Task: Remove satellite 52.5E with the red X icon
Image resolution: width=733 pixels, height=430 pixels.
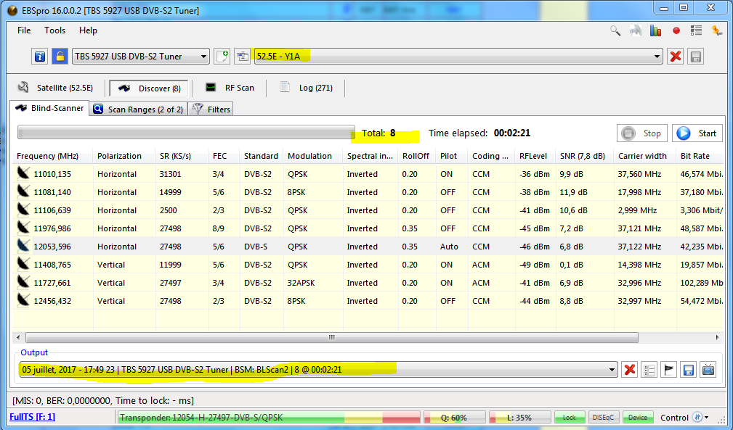Action: pyautogui.click(x=676, y=57)
